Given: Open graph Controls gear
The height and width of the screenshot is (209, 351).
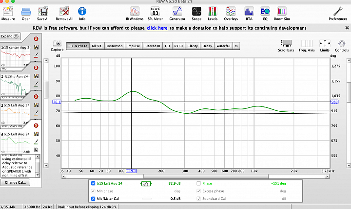Looking at the screenshot, I should tap(342, 46).
